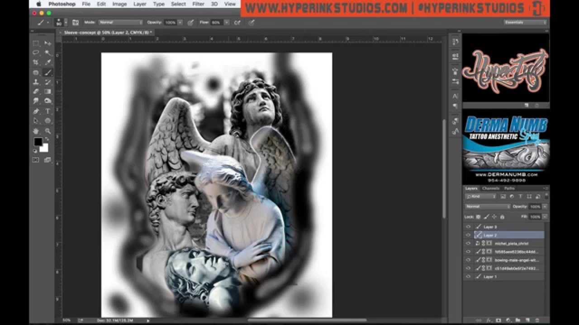The width and height of the screenshot is (579, 325).
Task: Select the Spot Healing Brush tool
Action: click(x=36, y=73)
